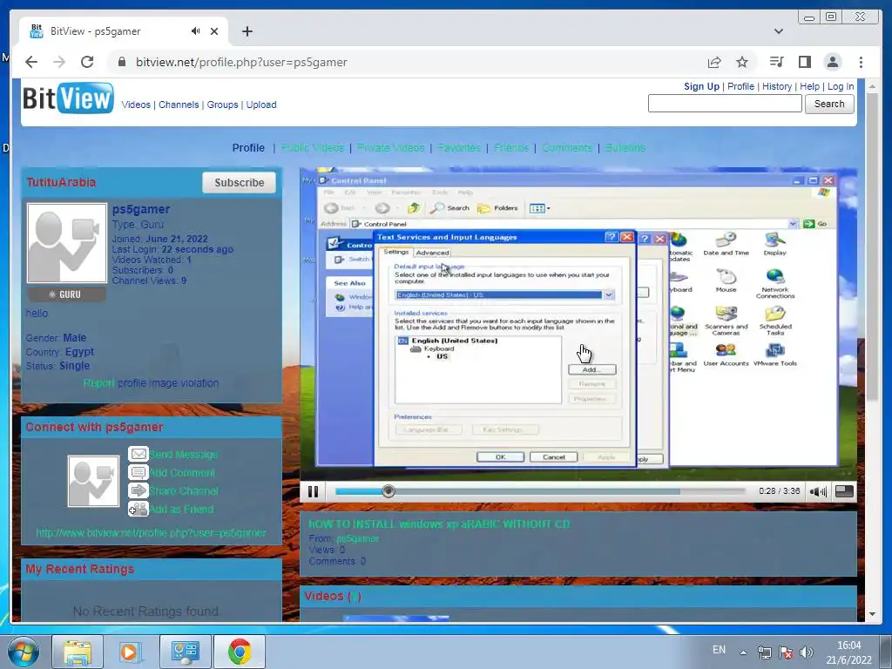The image size is (892, 669).
Task: Switch to the Bulletins tab
Action: 625,148
